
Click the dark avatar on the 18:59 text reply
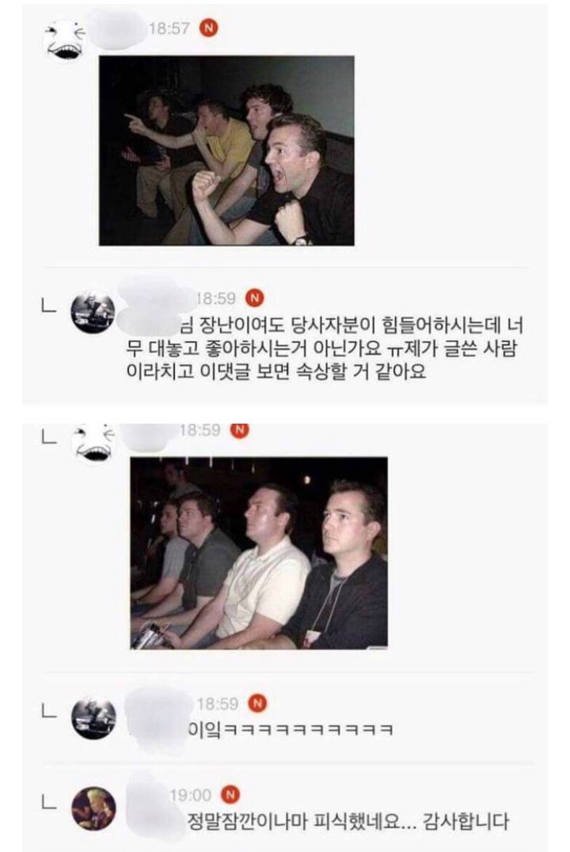(93, 312)
